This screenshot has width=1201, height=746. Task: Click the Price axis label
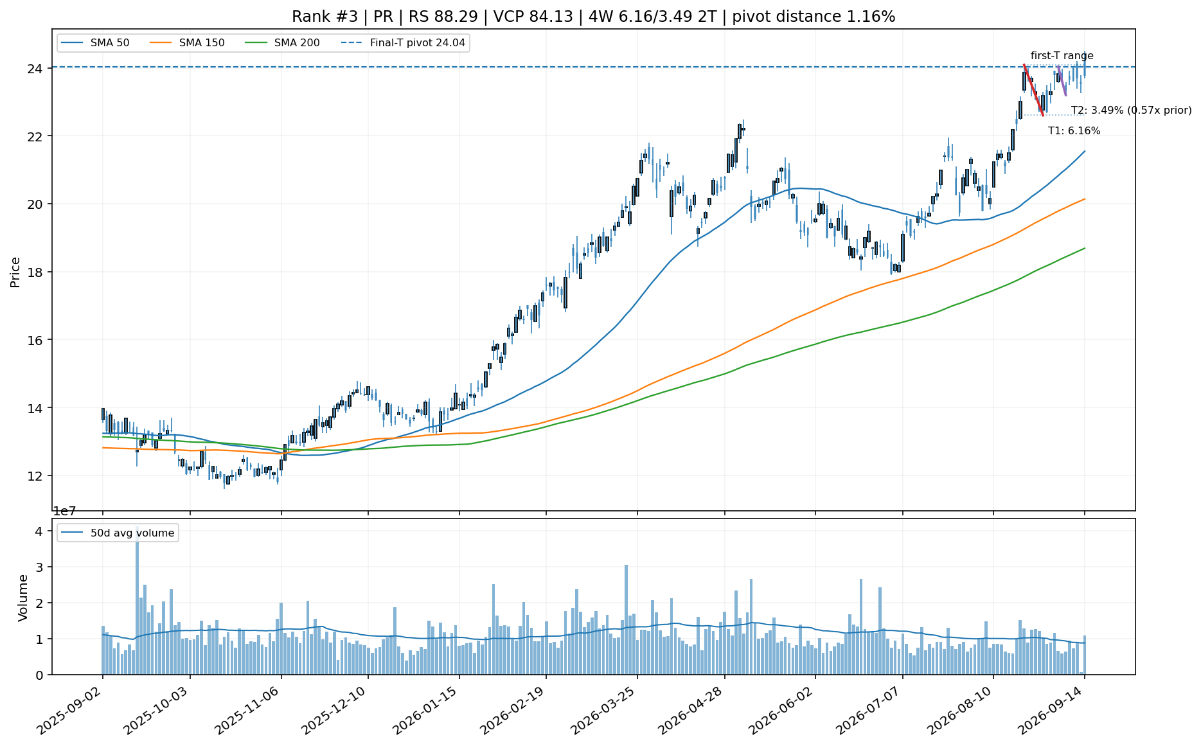(x=15, y=272)
